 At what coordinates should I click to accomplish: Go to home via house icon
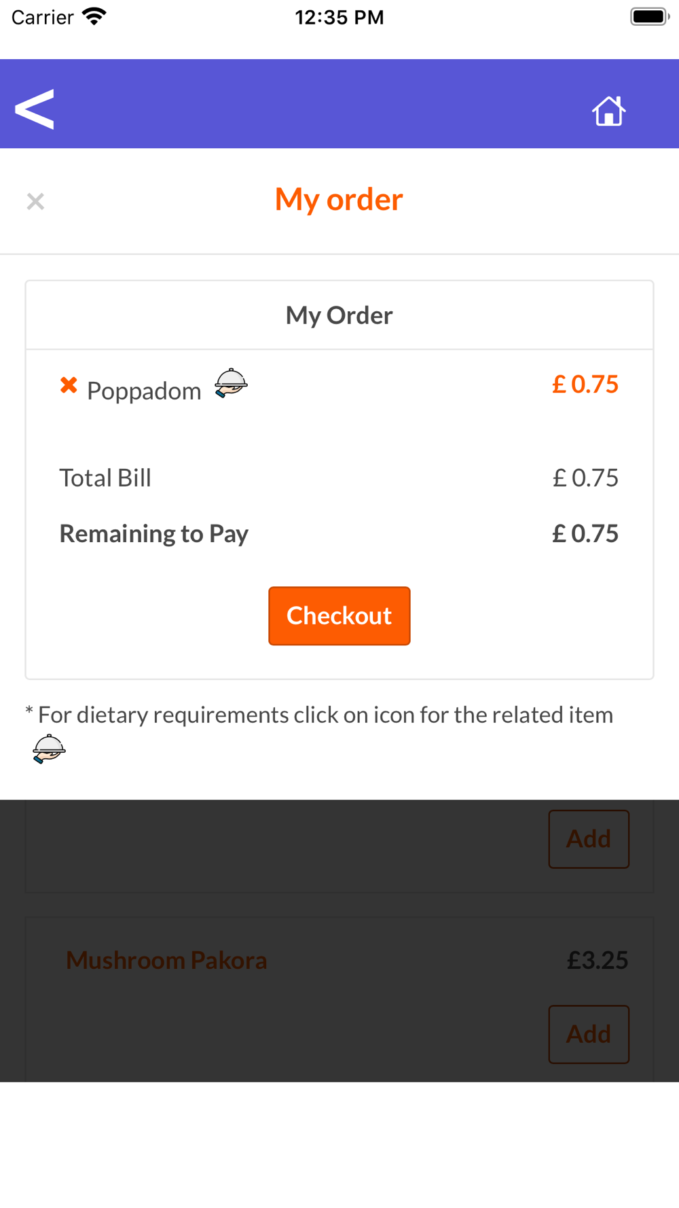[x=608, y=111]
